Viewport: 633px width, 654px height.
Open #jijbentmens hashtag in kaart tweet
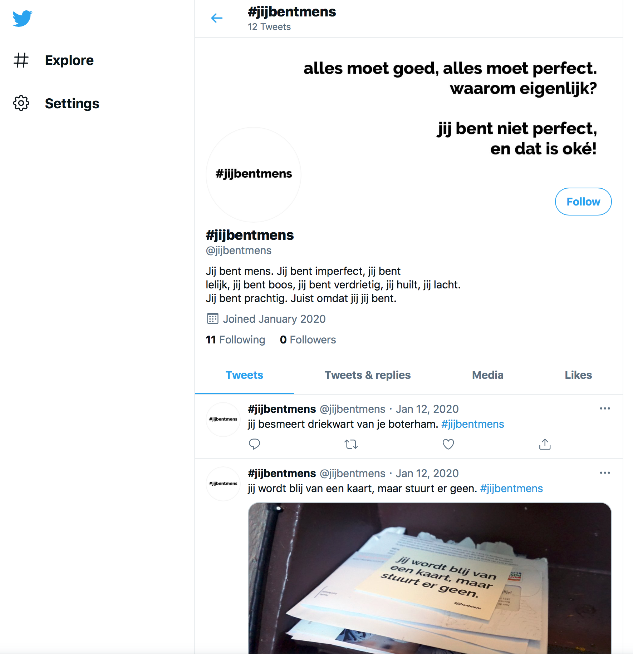coord(511,489)
